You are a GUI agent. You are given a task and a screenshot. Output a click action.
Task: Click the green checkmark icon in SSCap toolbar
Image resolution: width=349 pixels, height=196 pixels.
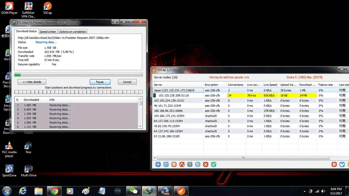click(213, 164)
